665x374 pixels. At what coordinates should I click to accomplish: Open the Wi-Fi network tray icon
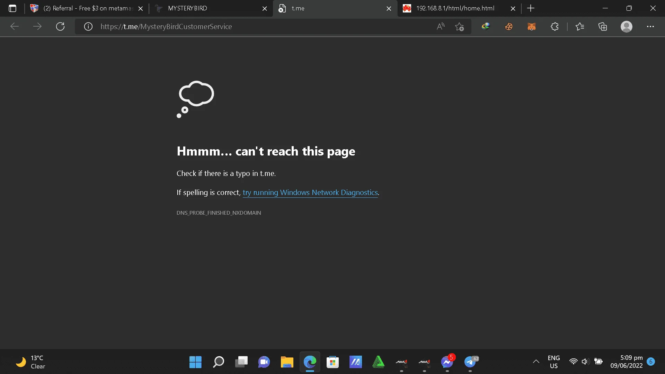click(x=573, y=362)
